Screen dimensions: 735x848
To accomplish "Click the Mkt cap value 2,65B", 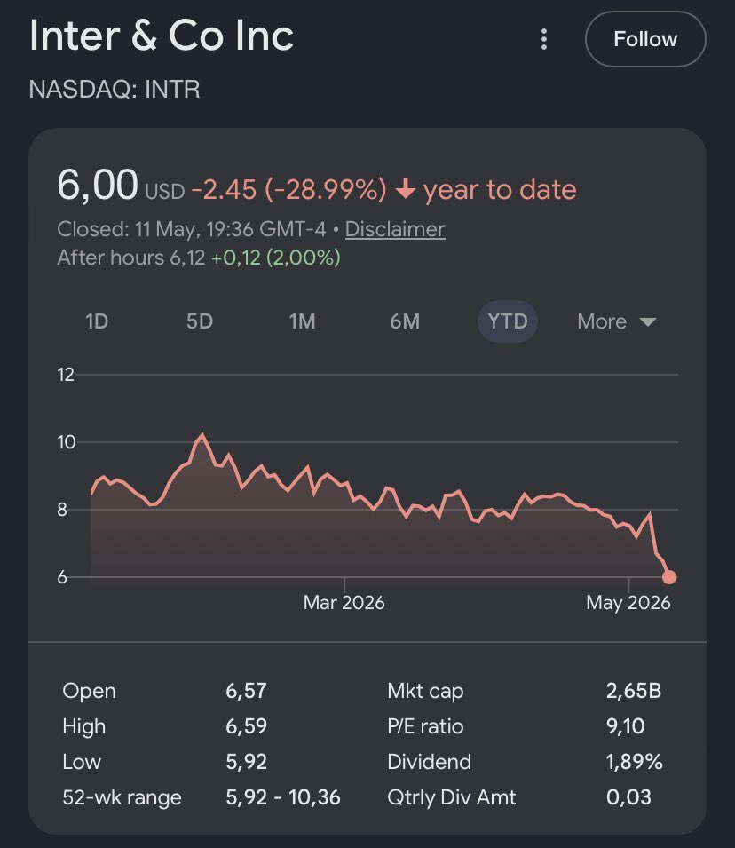I will click(x=633, y=691).
